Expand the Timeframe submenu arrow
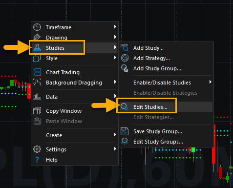 pyautogui.click(x=115, y=27)
